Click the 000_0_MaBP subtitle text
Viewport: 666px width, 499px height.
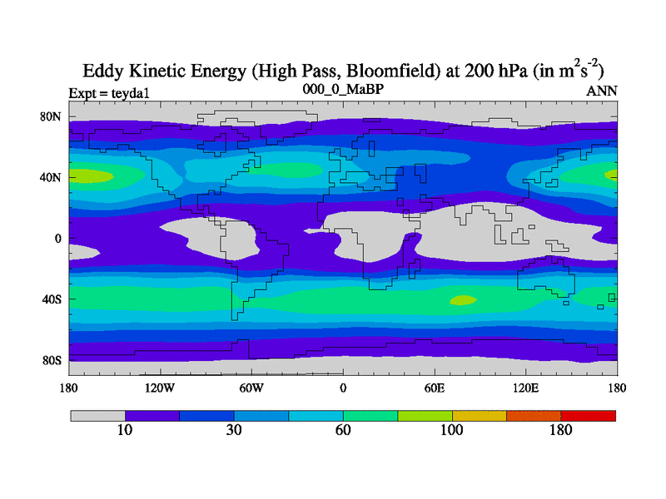pos(342,88)
